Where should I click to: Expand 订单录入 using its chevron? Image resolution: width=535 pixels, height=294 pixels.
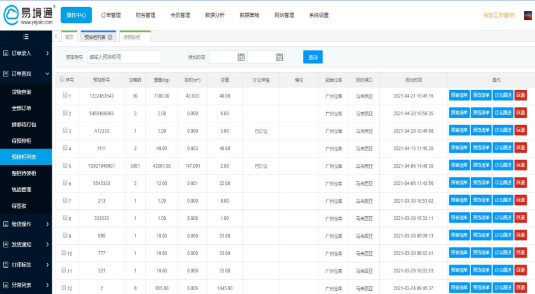[47, 53]
